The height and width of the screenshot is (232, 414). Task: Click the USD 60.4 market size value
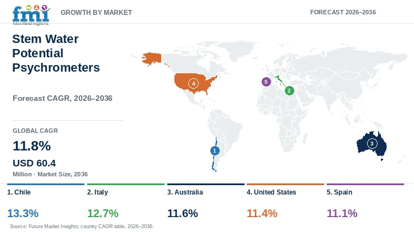click(x=34, y=163)
